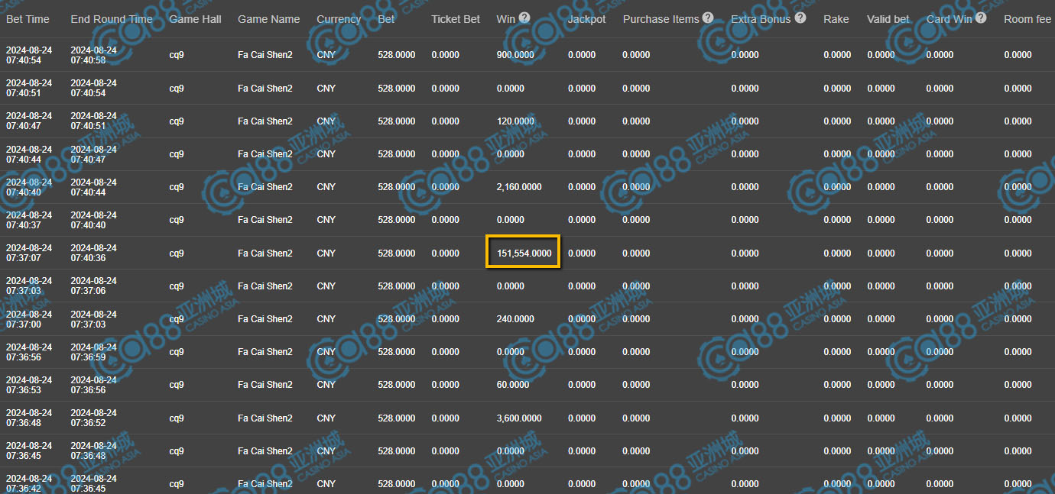Image resolution: width=1055 pixels, height=494 pixels.
Task: Select Bet Time cell 07:40:47
Action: [29, 121]
